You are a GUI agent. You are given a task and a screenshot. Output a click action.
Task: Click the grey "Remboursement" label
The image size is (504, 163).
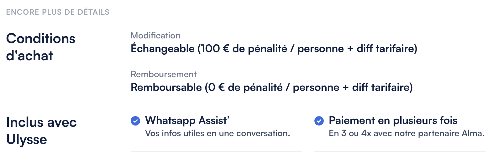[x=164, y=74]
